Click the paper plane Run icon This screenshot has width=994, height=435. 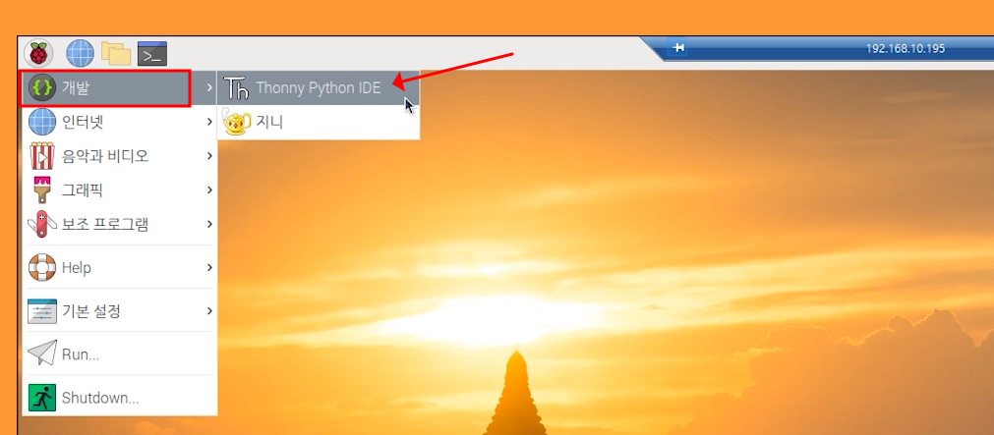click(42, 353)
